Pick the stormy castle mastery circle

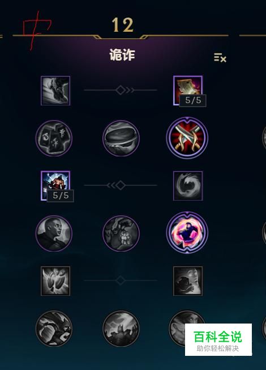click(x=121, y=329)
